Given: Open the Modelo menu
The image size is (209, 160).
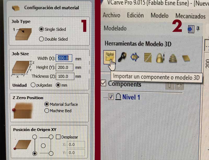Looking at the screenshot, I should coord(160,15).
